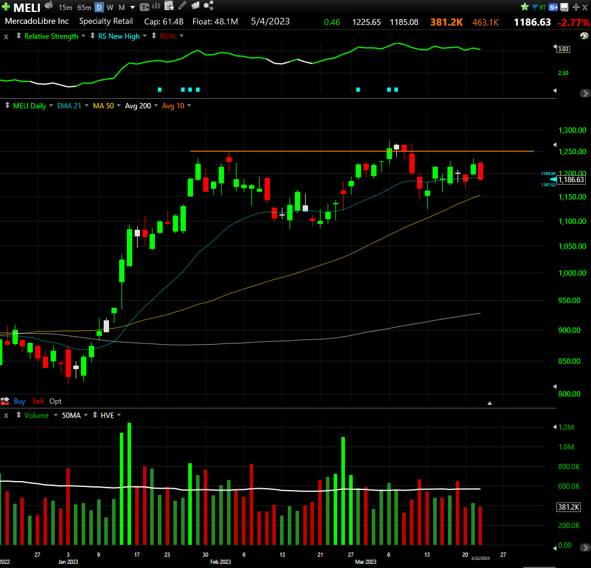
Task: Click the up-down arrows beside HVE
Action: click(x=95, y=415)
